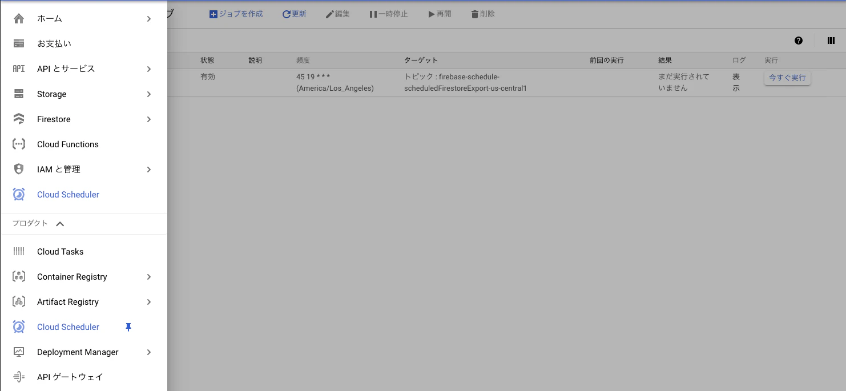Image resolution: width=846 pixels, height=391 pixels.
Task: Click the Home house icon in sidebar
Action: click(19, 19)
